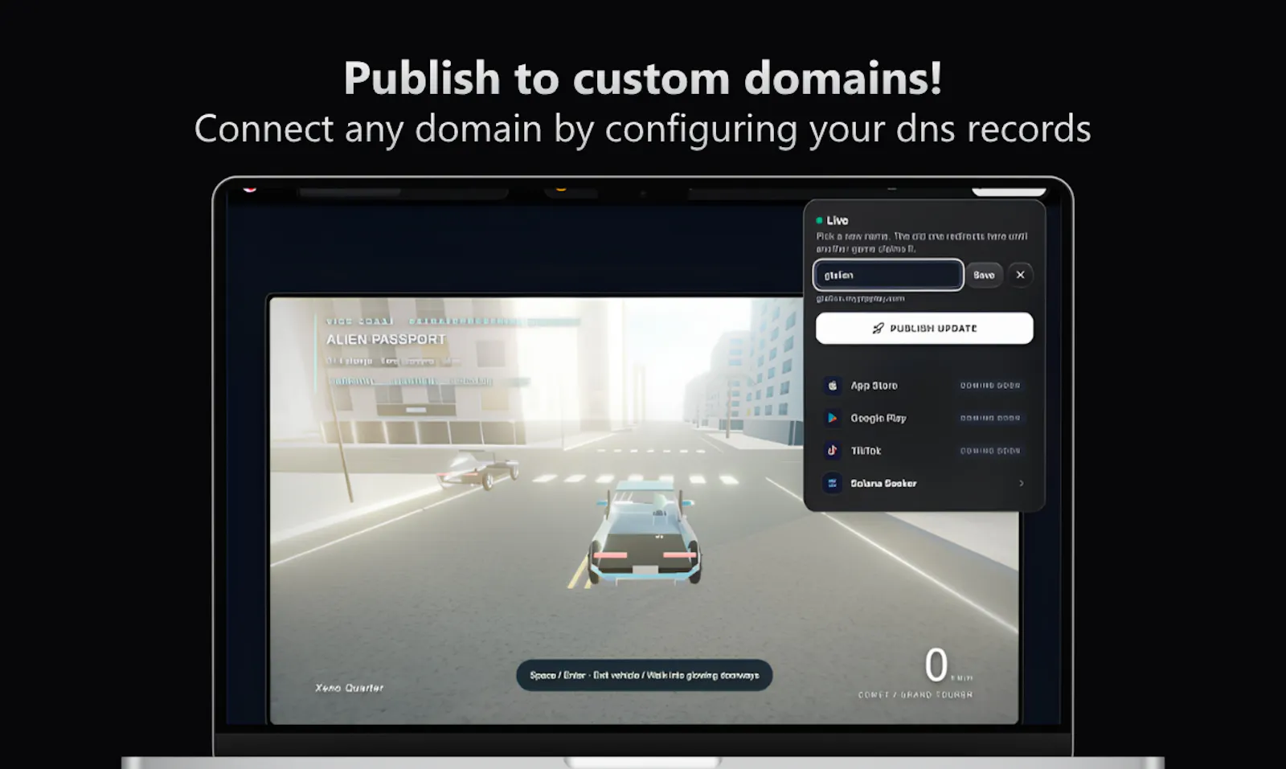Screen dimensions: 1286x769
Task: Save the new game name
Action: [984, 275]
